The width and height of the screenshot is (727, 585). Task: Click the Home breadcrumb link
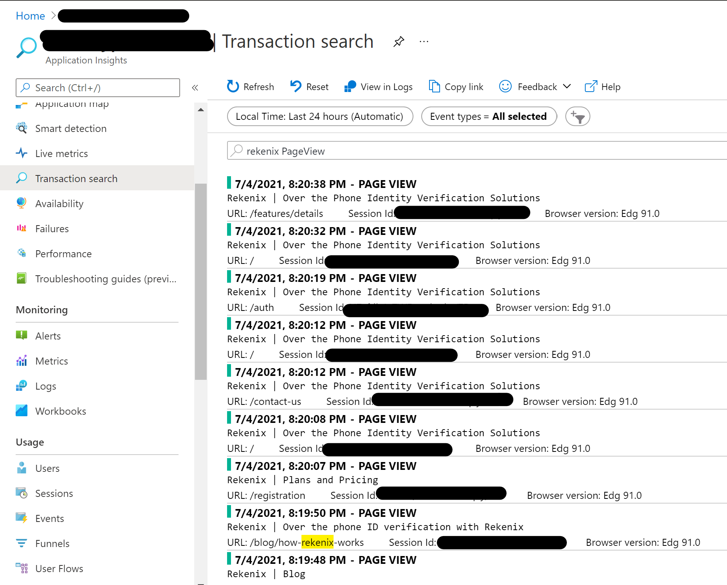coord(30,16)
